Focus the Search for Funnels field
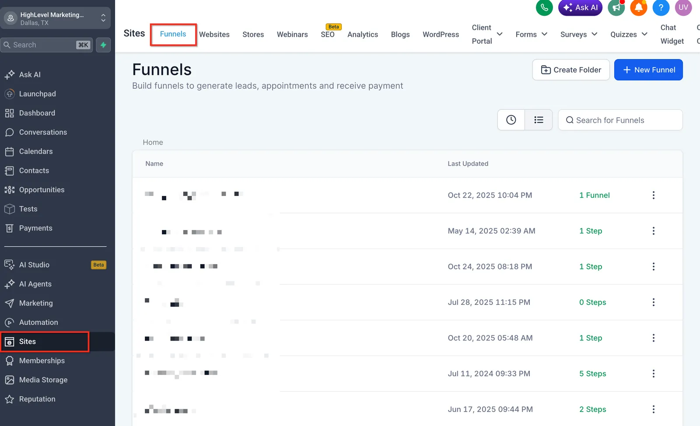 (x=620, y=120)
